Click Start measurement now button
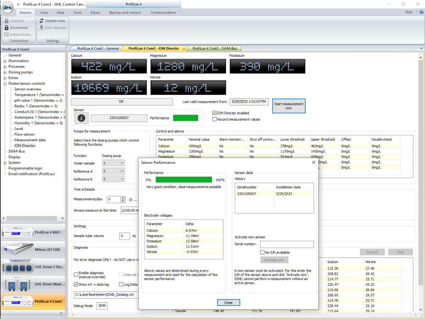This screenshot has height=319, width=425. pyautogui.click(x=289, y=106)
